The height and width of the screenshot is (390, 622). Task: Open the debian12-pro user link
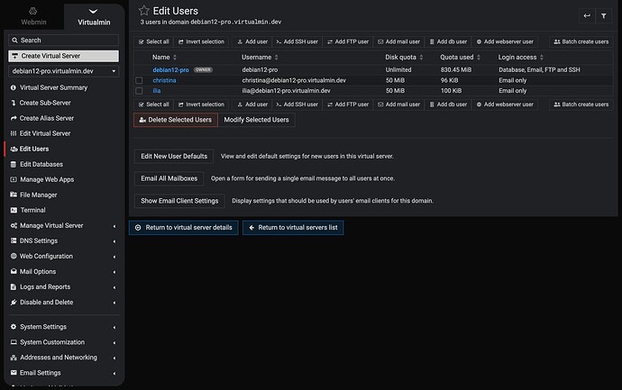click(x=170, y=69)
